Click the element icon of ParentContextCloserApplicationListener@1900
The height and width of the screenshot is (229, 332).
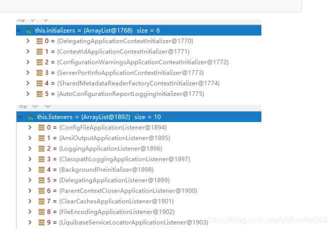(42, 191)
